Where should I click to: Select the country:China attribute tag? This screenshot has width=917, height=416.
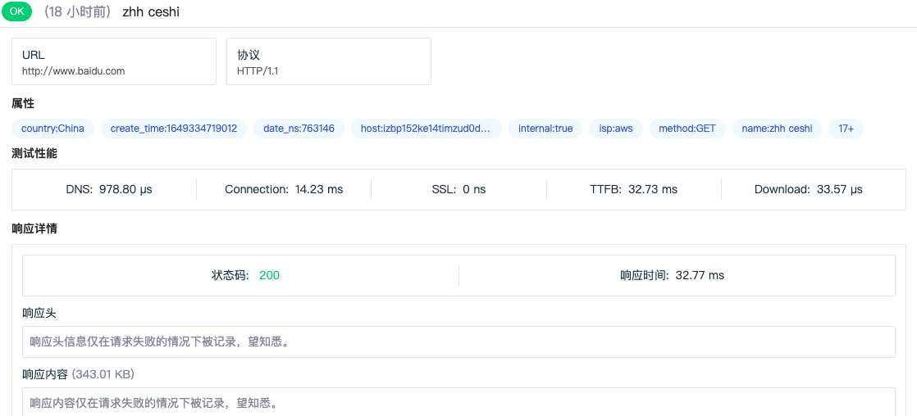52,129
